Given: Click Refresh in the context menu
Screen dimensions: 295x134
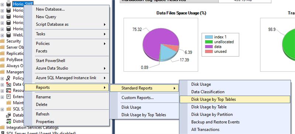Looking at the screenshot, I should tap(67, 114).
